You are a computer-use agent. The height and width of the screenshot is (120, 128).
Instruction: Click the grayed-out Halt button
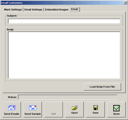(x=53, y=110)
